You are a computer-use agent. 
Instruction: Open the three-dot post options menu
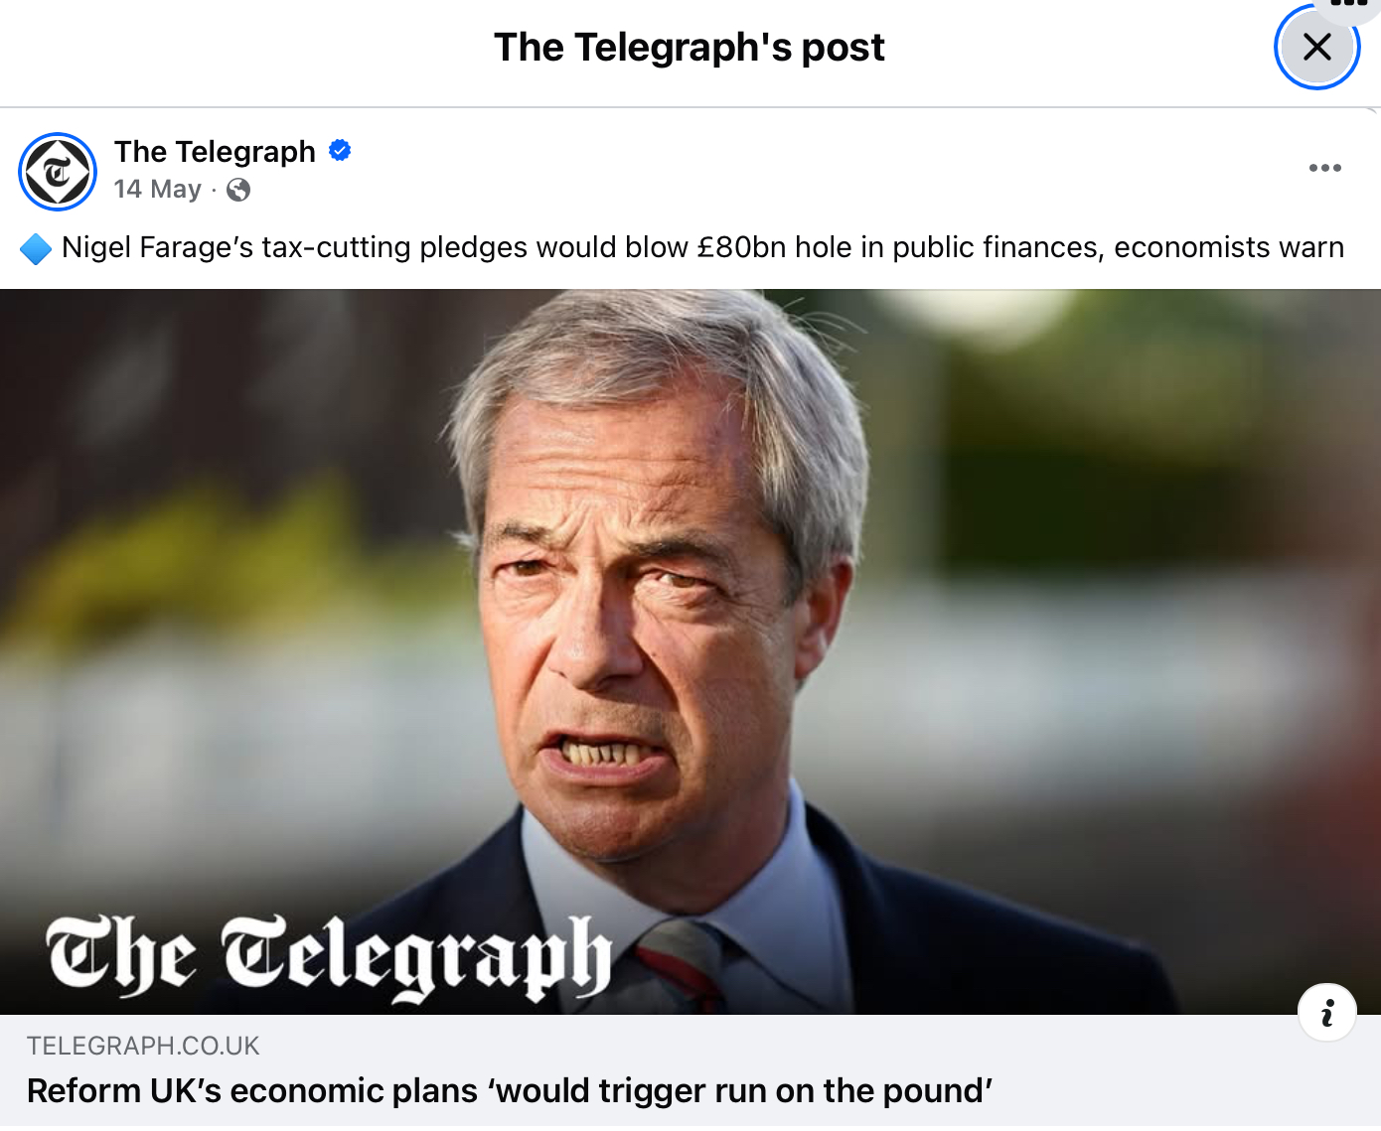coord(1325,168)
